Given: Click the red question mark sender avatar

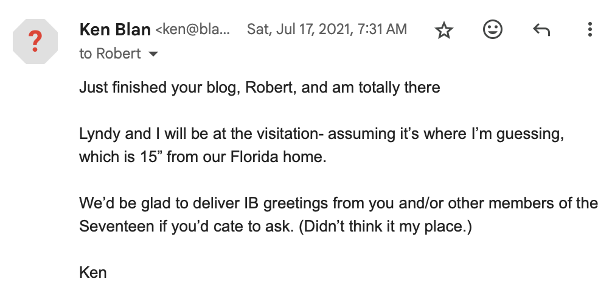Looking at the screenshot, I should coord(35,41).
